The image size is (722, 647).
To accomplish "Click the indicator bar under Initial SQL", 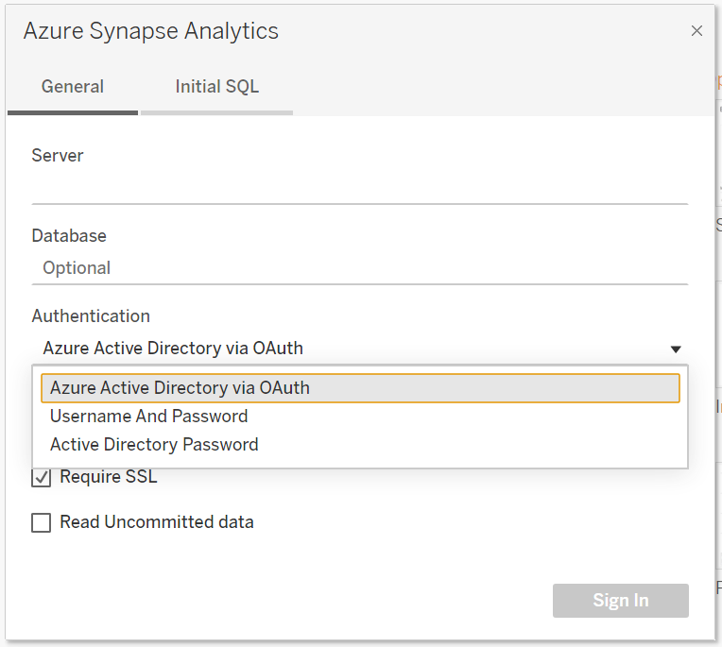I will (x=216, y=112).
